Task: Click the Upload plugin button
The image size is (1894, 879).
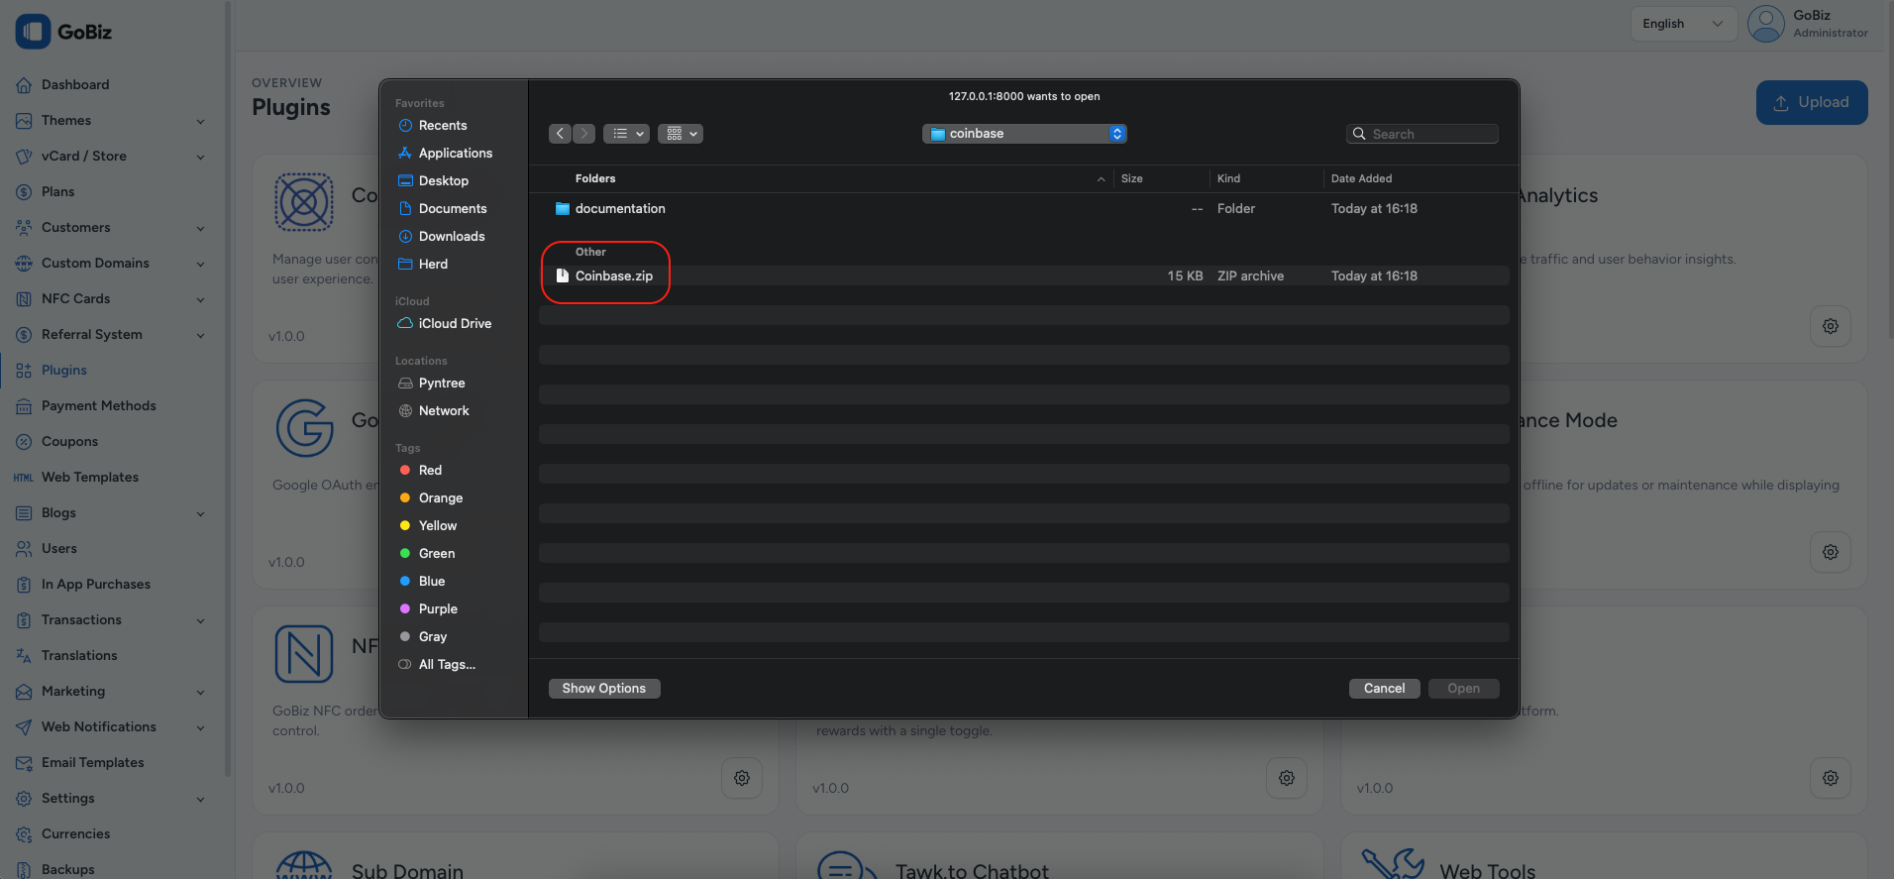Action: click(1812, 103)
